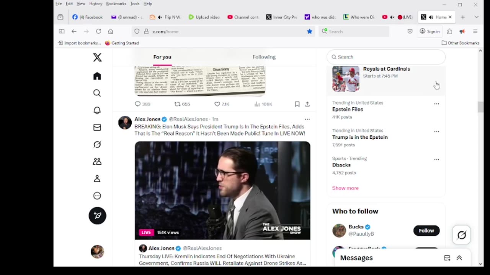Viewport: 490px width, 275px height.
Task: Open Firefox History menu
Action: coord(96,4)
